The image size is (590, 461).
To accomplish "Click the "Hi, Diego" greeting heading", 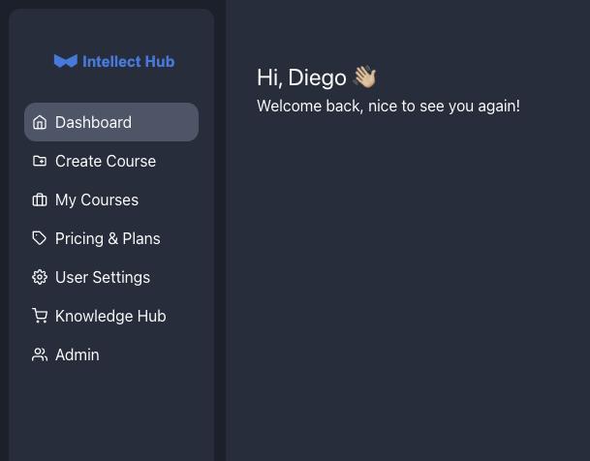I will point(301,77).
